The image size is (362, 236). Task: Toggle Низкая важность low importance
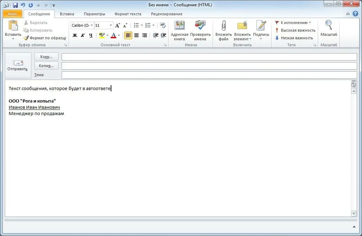pyautogui.click(x=294, y=38)
